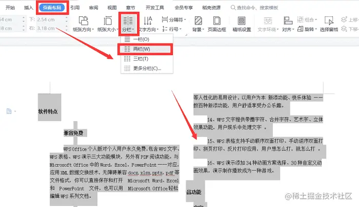Click the search magnifier icon
Viewport: 359px width, 207px height.
tap(233, 8)
